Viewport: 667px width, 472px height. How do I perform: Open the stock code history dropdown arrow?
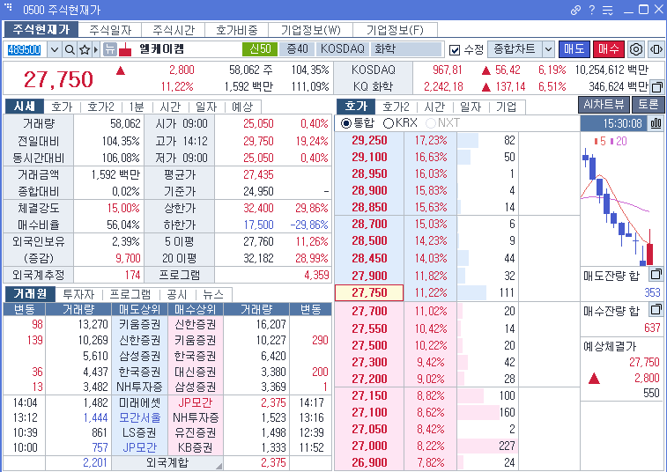(x=55, y=49)
